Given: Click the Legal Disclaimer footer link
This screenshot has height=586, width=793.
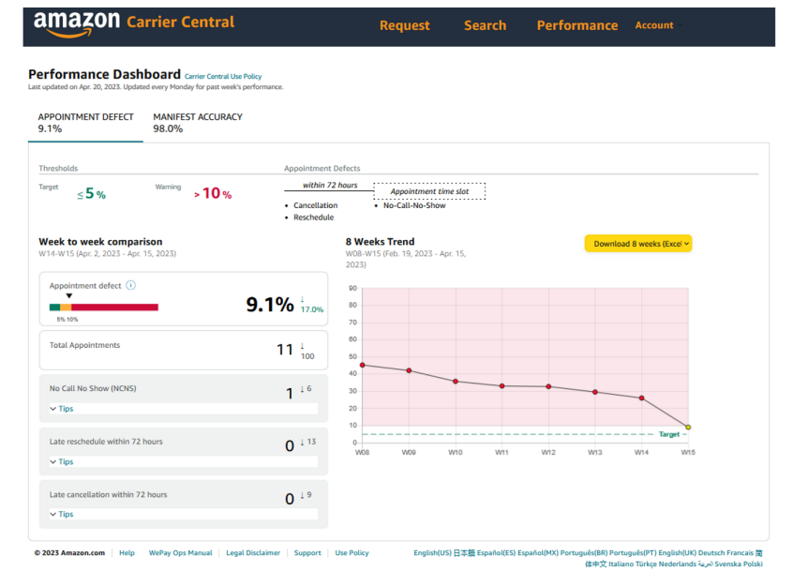Looking at the screenshot, I should 253,553.
